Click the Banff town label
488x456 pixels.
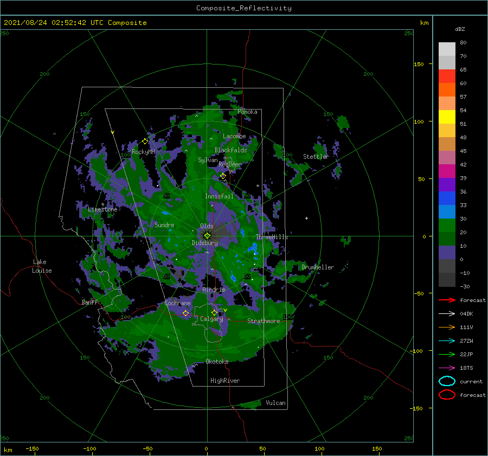89,302
